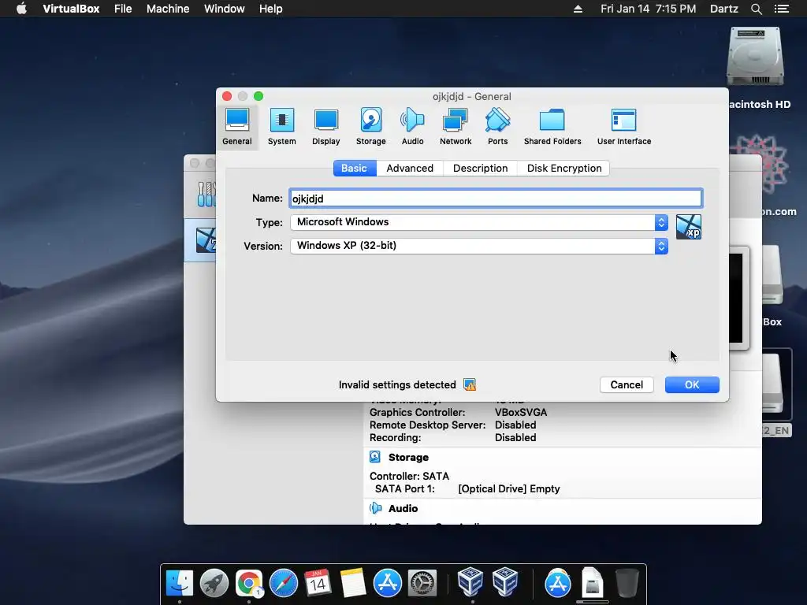Viewport: 807px width, 605px height.
Task: Click the Storage section icon in Manager details
Action: coord(375,457)
